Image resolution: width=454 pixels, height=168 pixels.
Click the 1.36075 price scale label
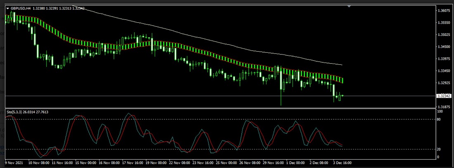pyautogui.click(x=444, y=11)
